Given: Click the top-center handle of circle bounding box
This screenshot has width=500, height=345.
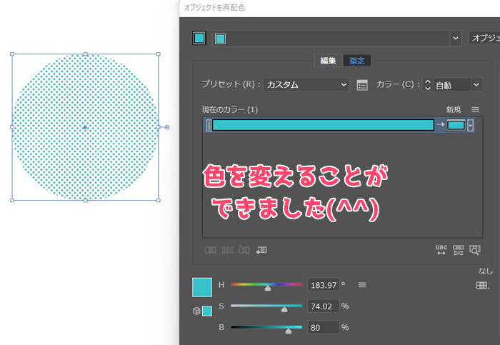Looking at the screenshot, I should coord(86,54).
